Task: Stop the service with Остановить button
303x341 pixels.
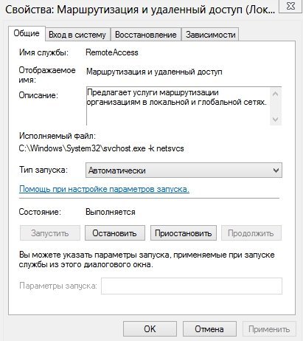Action: [115, 233]
